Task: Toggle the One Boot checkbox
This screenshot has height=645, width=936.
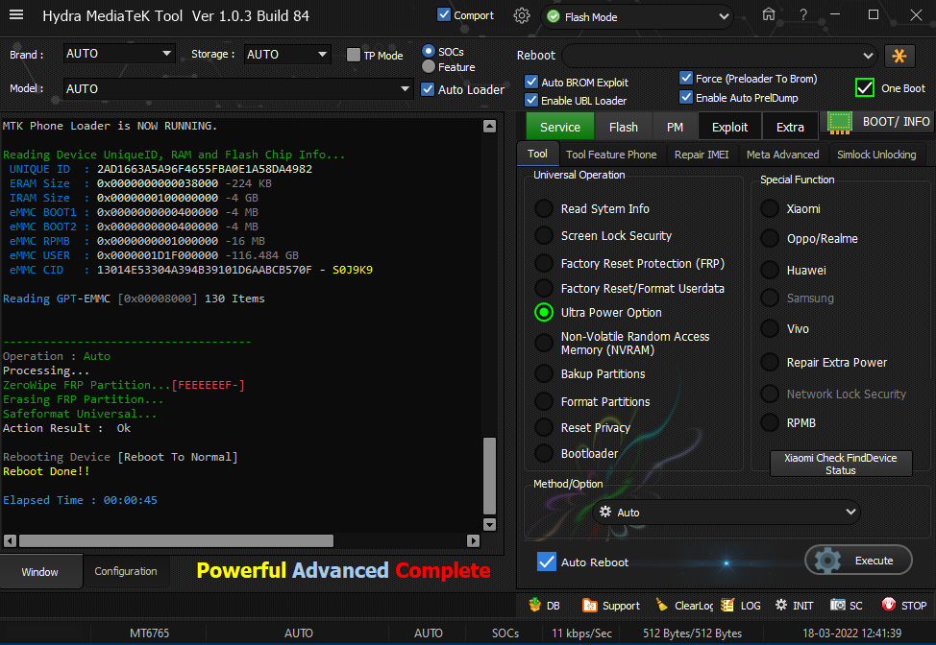Action: click(x=864, y=87)
